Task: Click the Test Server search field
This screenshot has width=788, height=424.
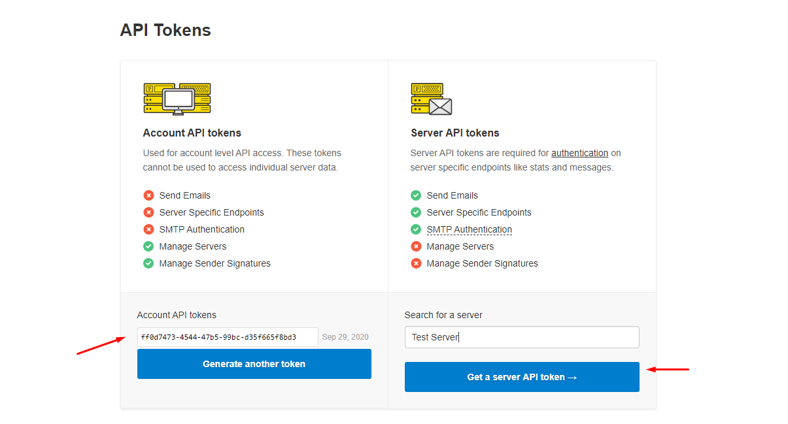Action: tap(521, 337)
